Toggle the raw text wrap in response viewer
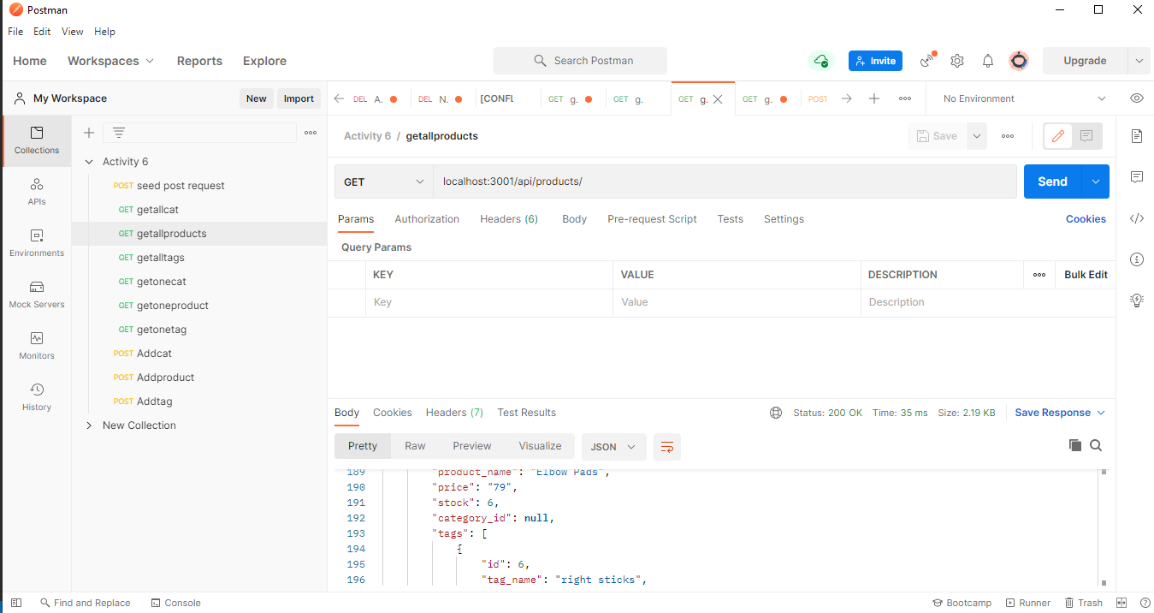The width and height of the screenshot is (1154, 613). click(x=667, y=446)
